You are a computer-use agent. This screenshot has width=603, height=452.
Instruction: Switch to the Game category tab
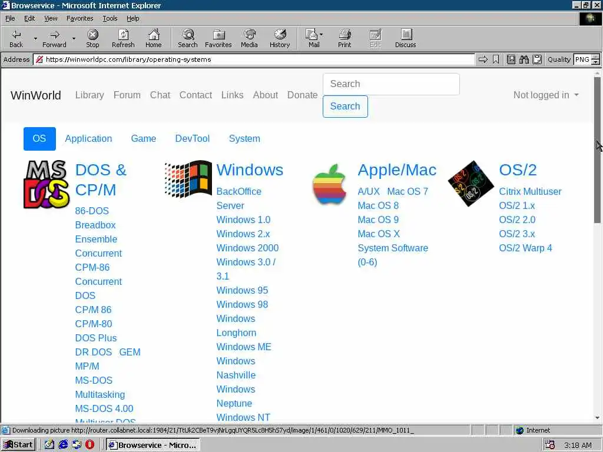tap(144, 139)
